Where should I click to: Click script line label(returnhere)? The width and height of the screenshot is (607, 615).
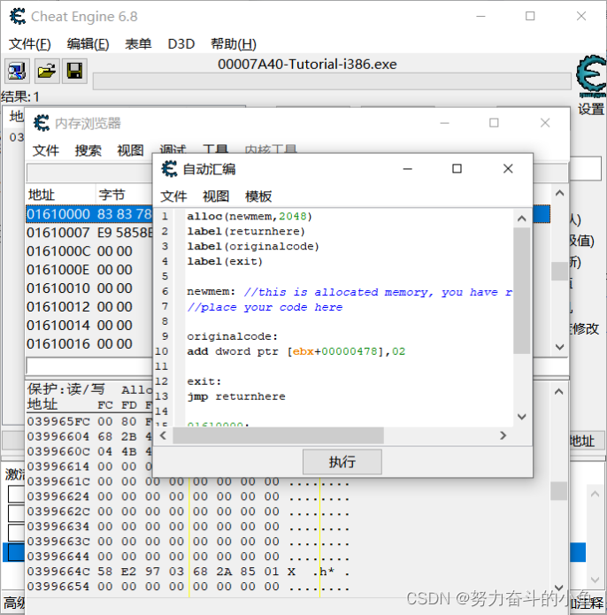pos(246,232)
